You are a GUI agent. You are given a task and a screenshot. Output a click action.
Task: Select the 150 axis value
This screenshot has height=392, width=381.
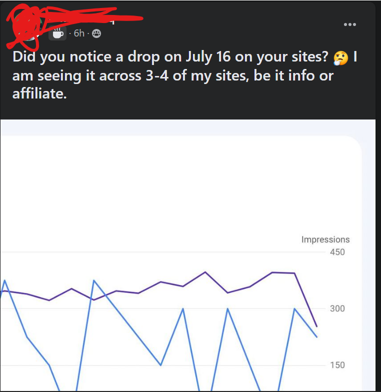pyautogui.click(x=337, y=365)
